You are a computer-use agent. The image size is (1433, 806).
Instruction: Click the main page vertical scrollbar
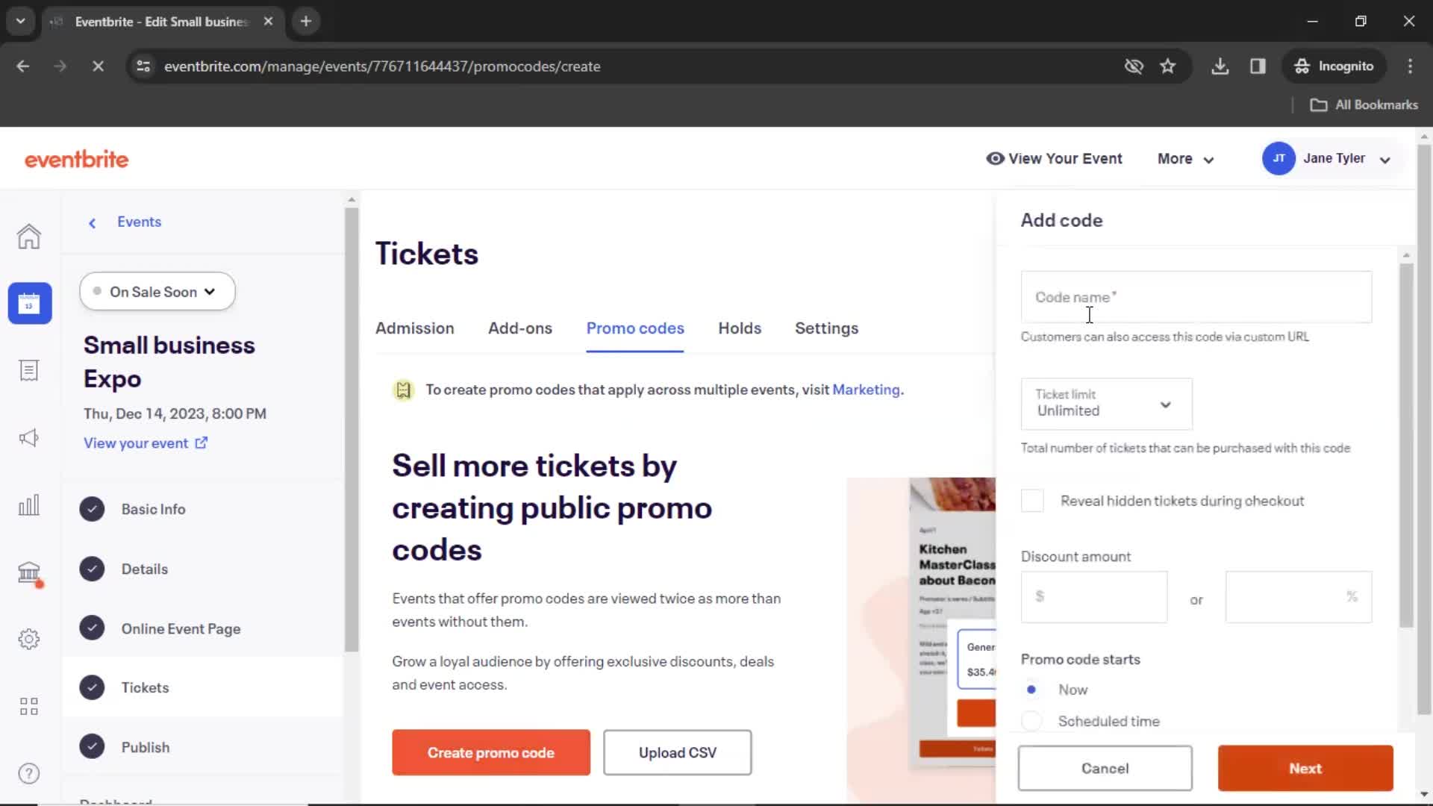pyautogui.click(x=1424, y=429)
